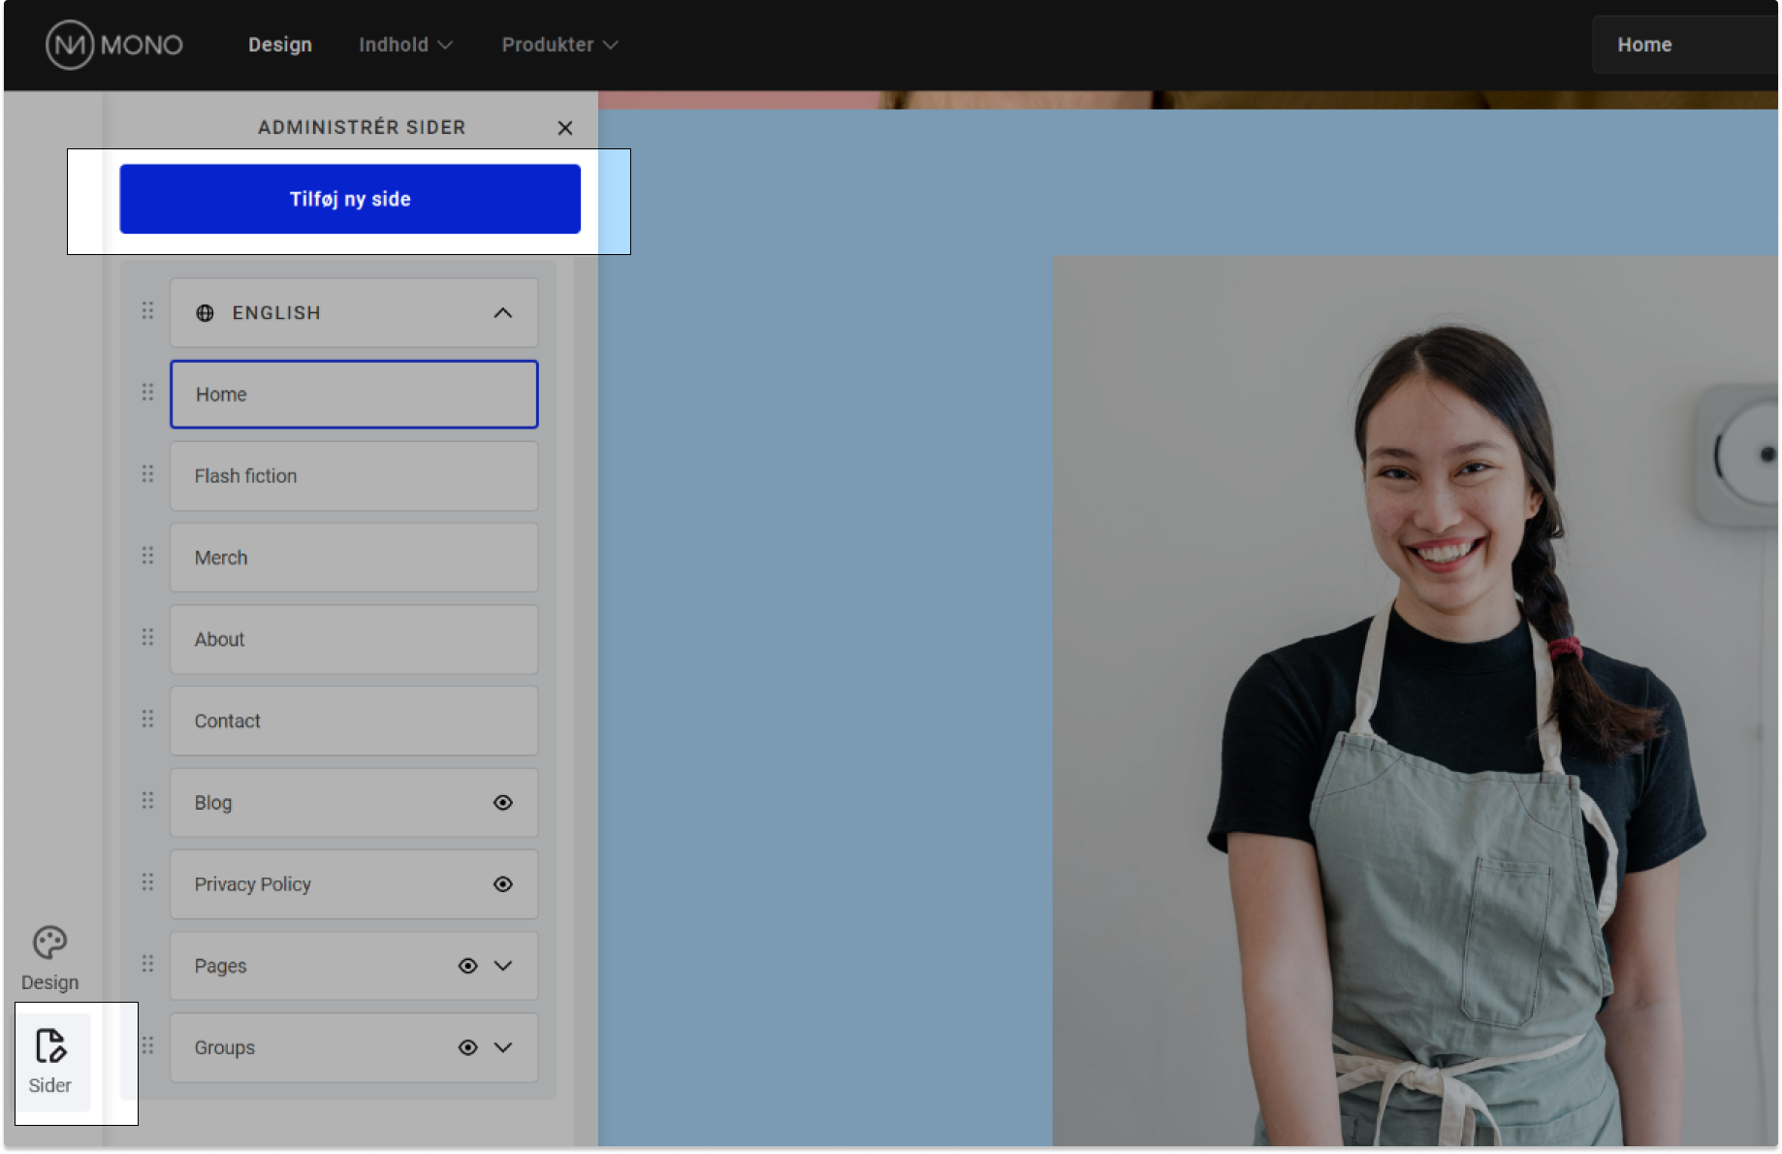
Task: Open the Indhold menu
Action: click(x=404, y=45)
